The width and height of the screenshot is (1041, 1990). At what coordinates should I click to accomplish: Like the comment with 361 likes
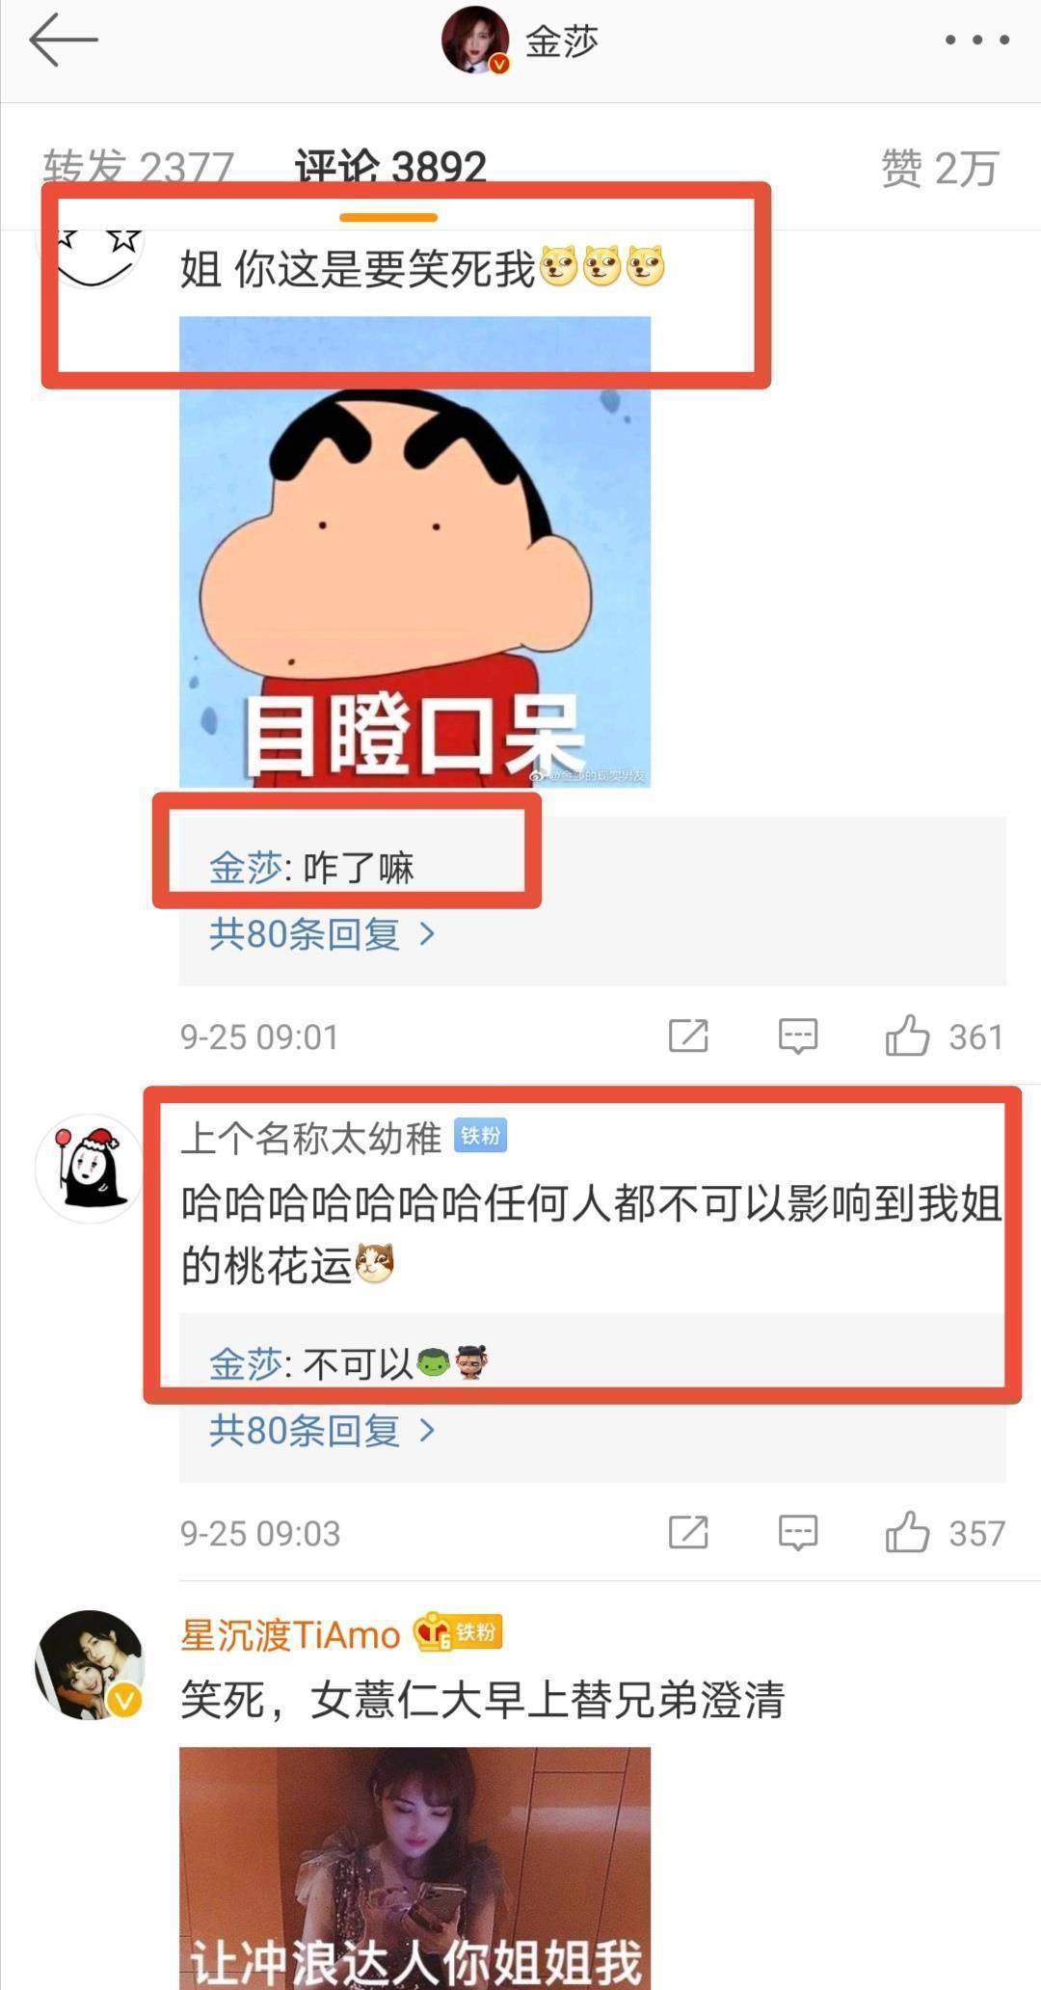tap(907, 1036)
